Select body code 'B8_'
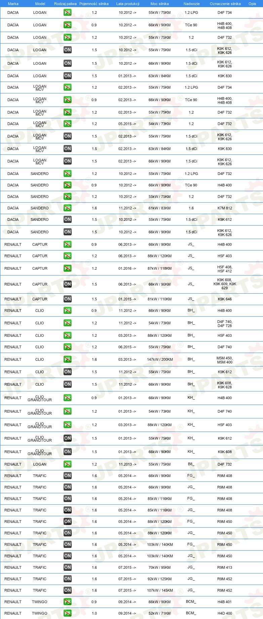 click(191, 464)
